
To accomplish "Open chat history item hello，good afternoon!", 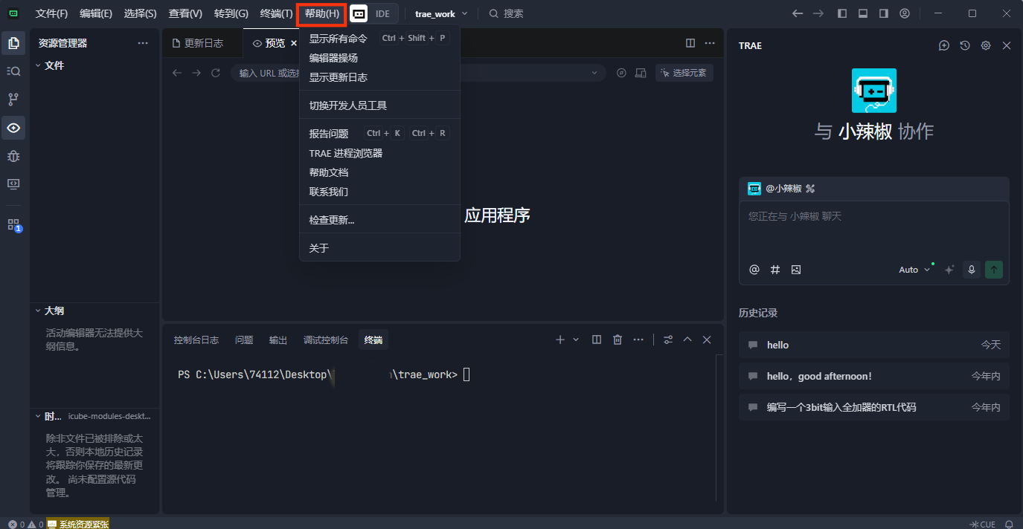I will coord(874,376).
